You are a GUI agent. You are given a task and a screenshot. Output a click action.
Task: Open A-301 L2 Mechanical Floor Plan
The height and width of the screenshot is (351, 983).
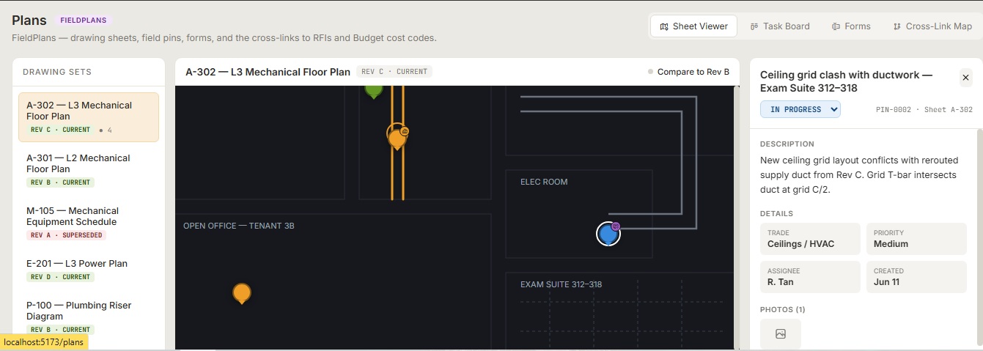click(x=89, y=169)
